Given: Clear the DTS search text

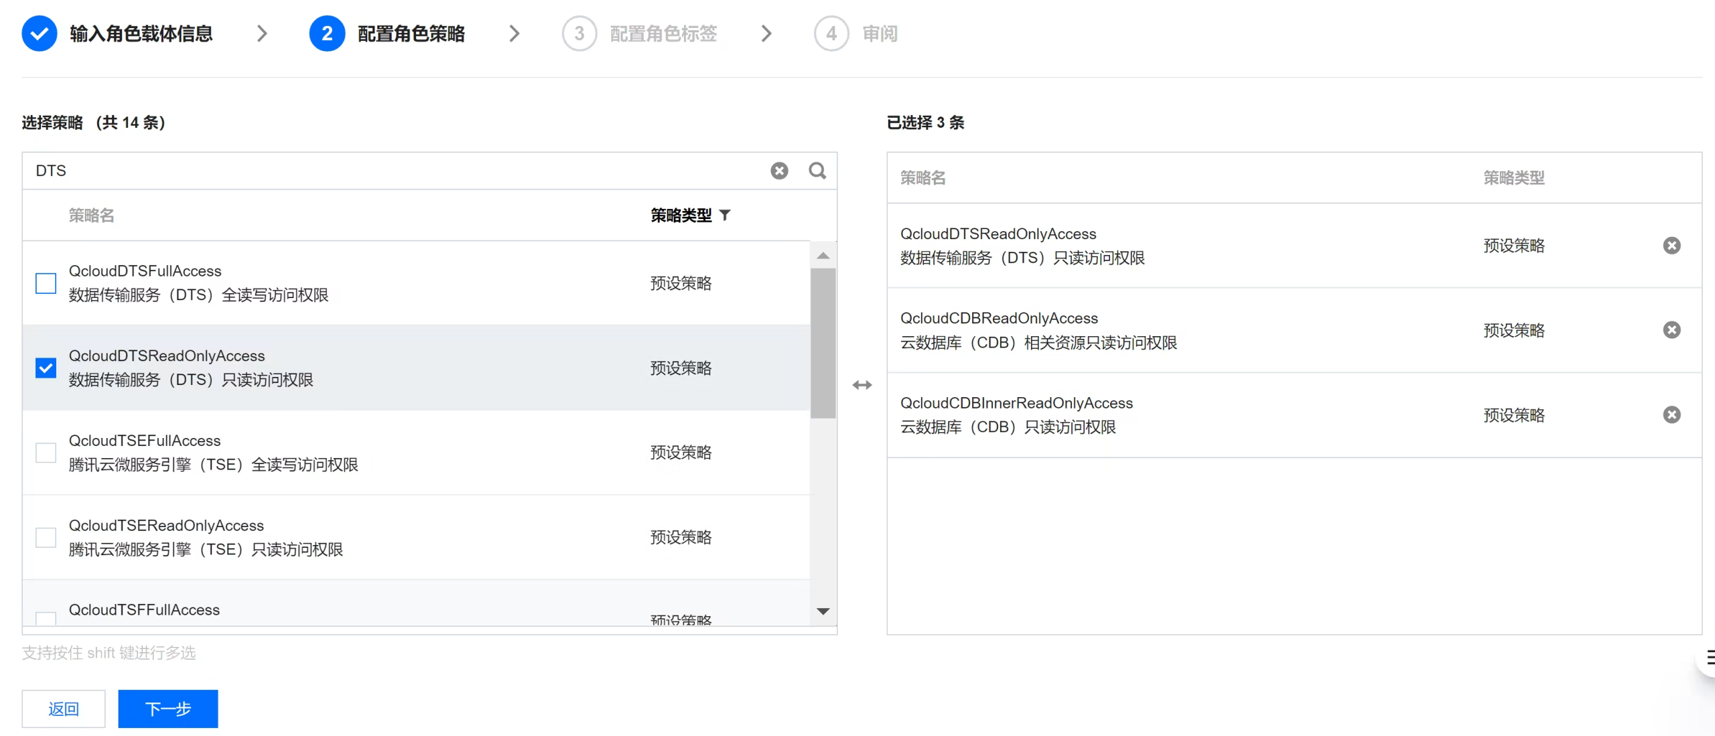Looking at the screenshot, I should [x=779, y=171].
